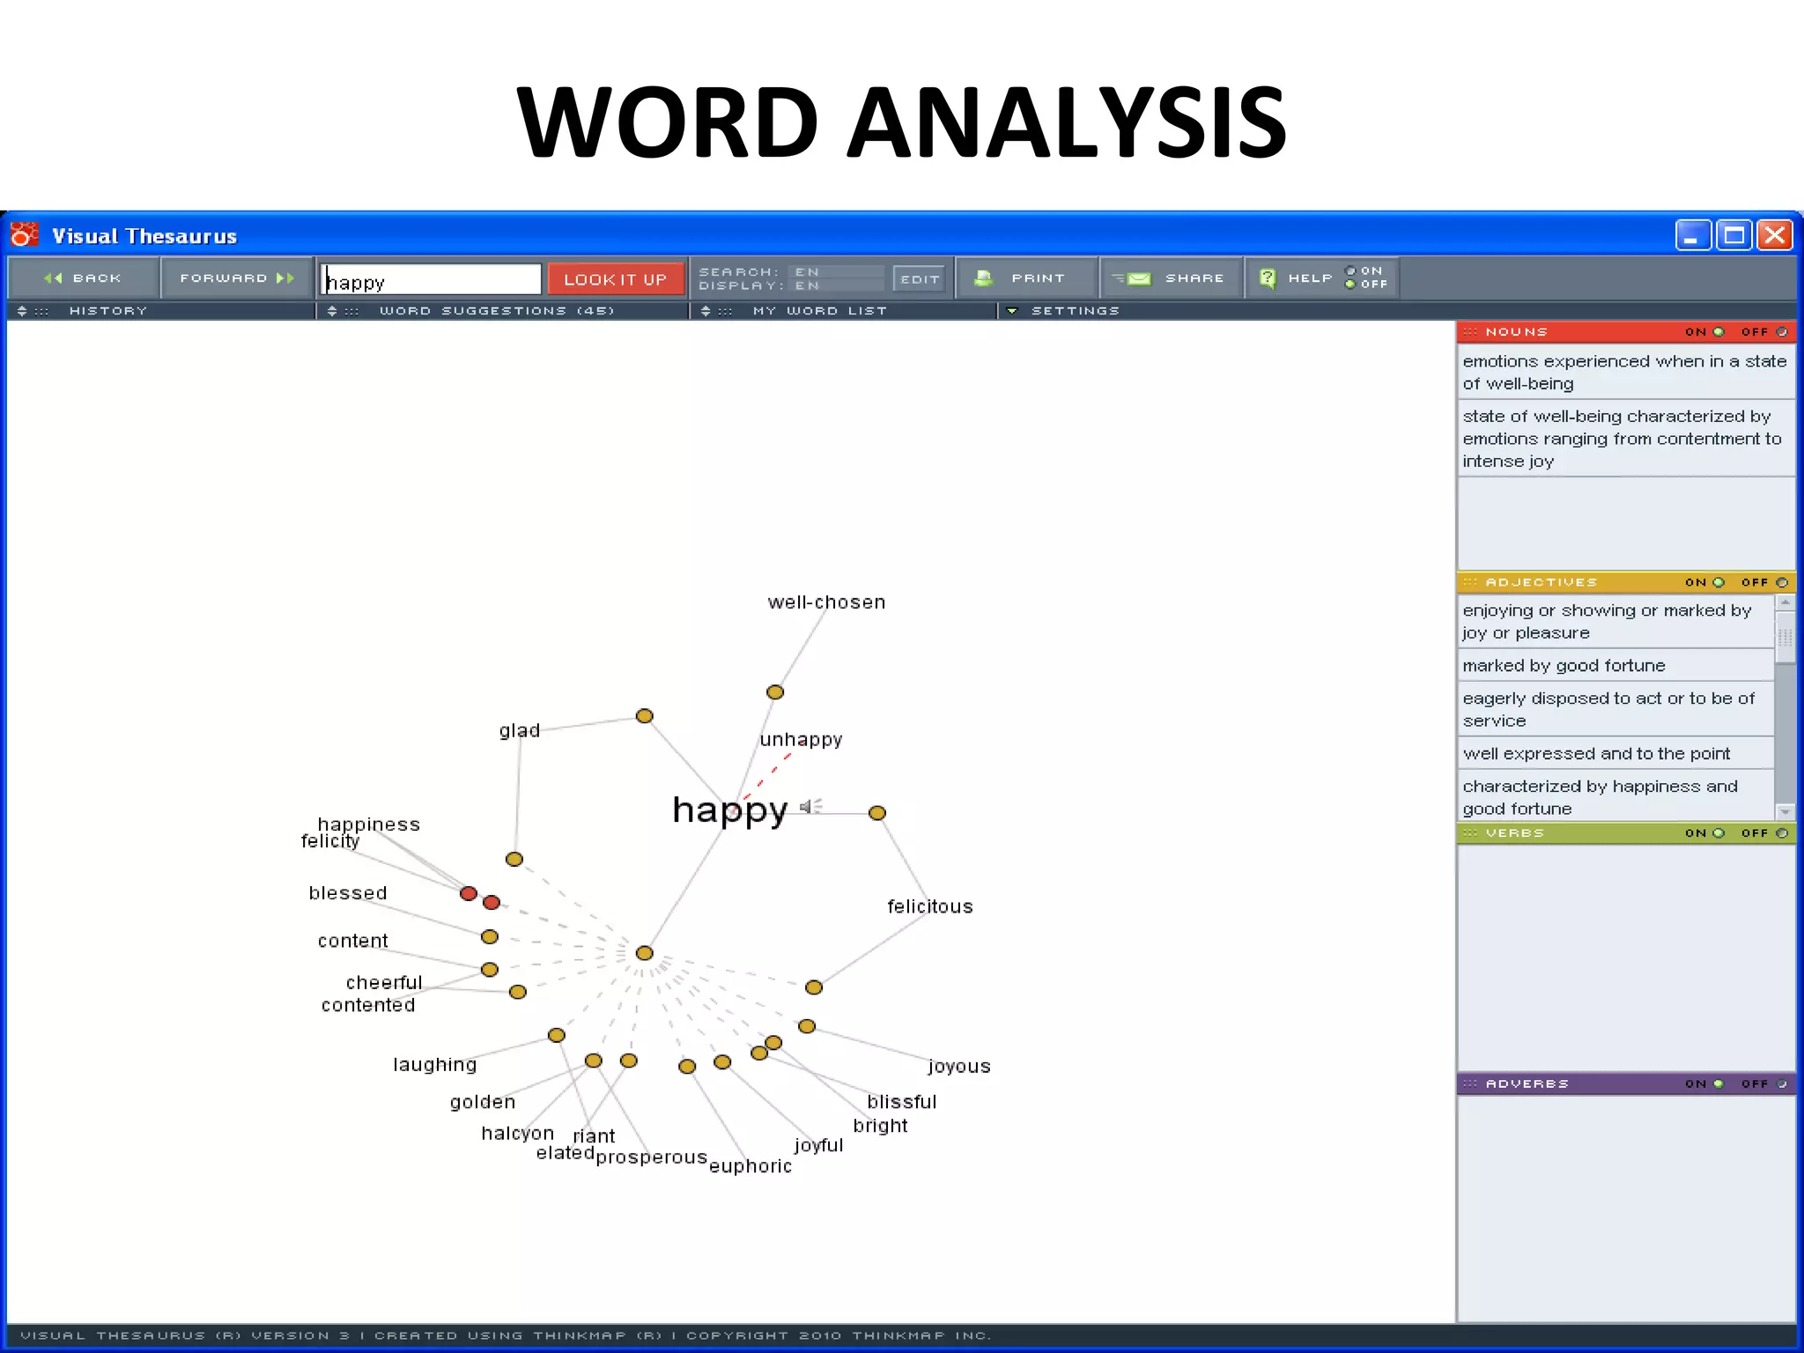The height and width of the screenshot is (1353, 1804).
Task: Click the meaning node linked to well-chosen
Action: click(x=775, y=692)
